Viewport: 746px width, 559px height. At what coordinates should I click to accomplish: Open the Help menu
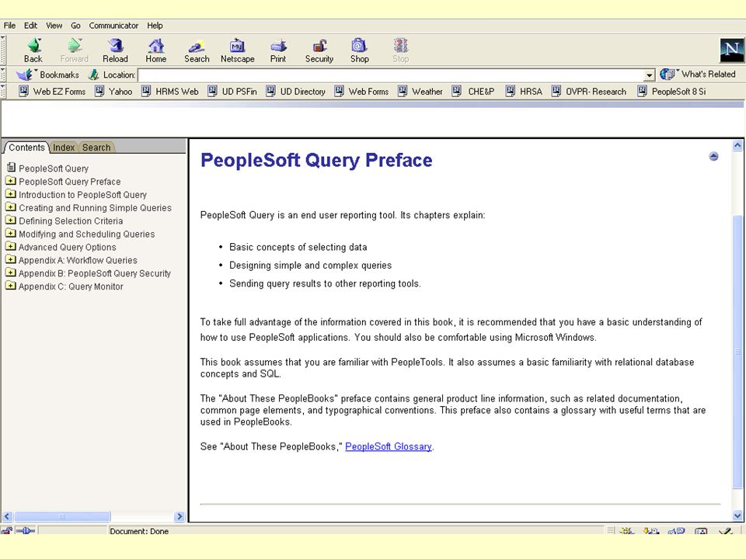155,26
